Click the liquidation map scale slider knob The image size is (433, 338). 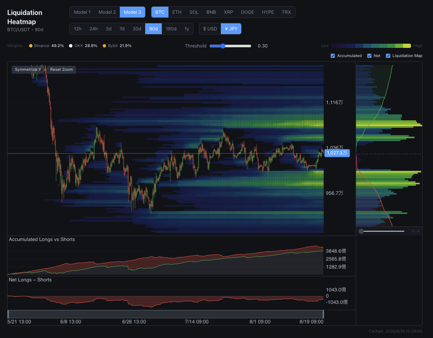click(361, 231)
